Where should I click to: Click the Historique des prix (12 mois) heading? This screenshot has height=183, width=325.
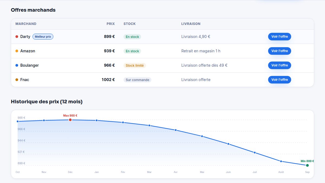[47, 102]
